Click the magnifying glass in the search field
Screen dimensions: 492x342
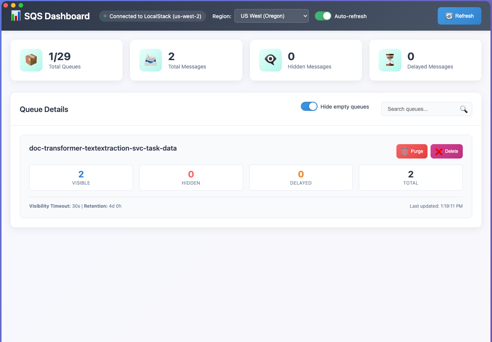(x=464, y=109)
